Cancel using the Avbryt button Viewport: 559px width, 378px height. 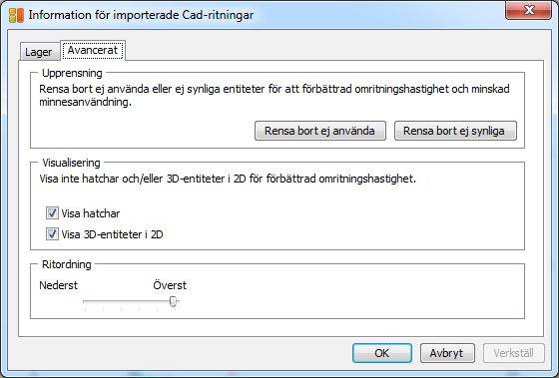point(447,353)
